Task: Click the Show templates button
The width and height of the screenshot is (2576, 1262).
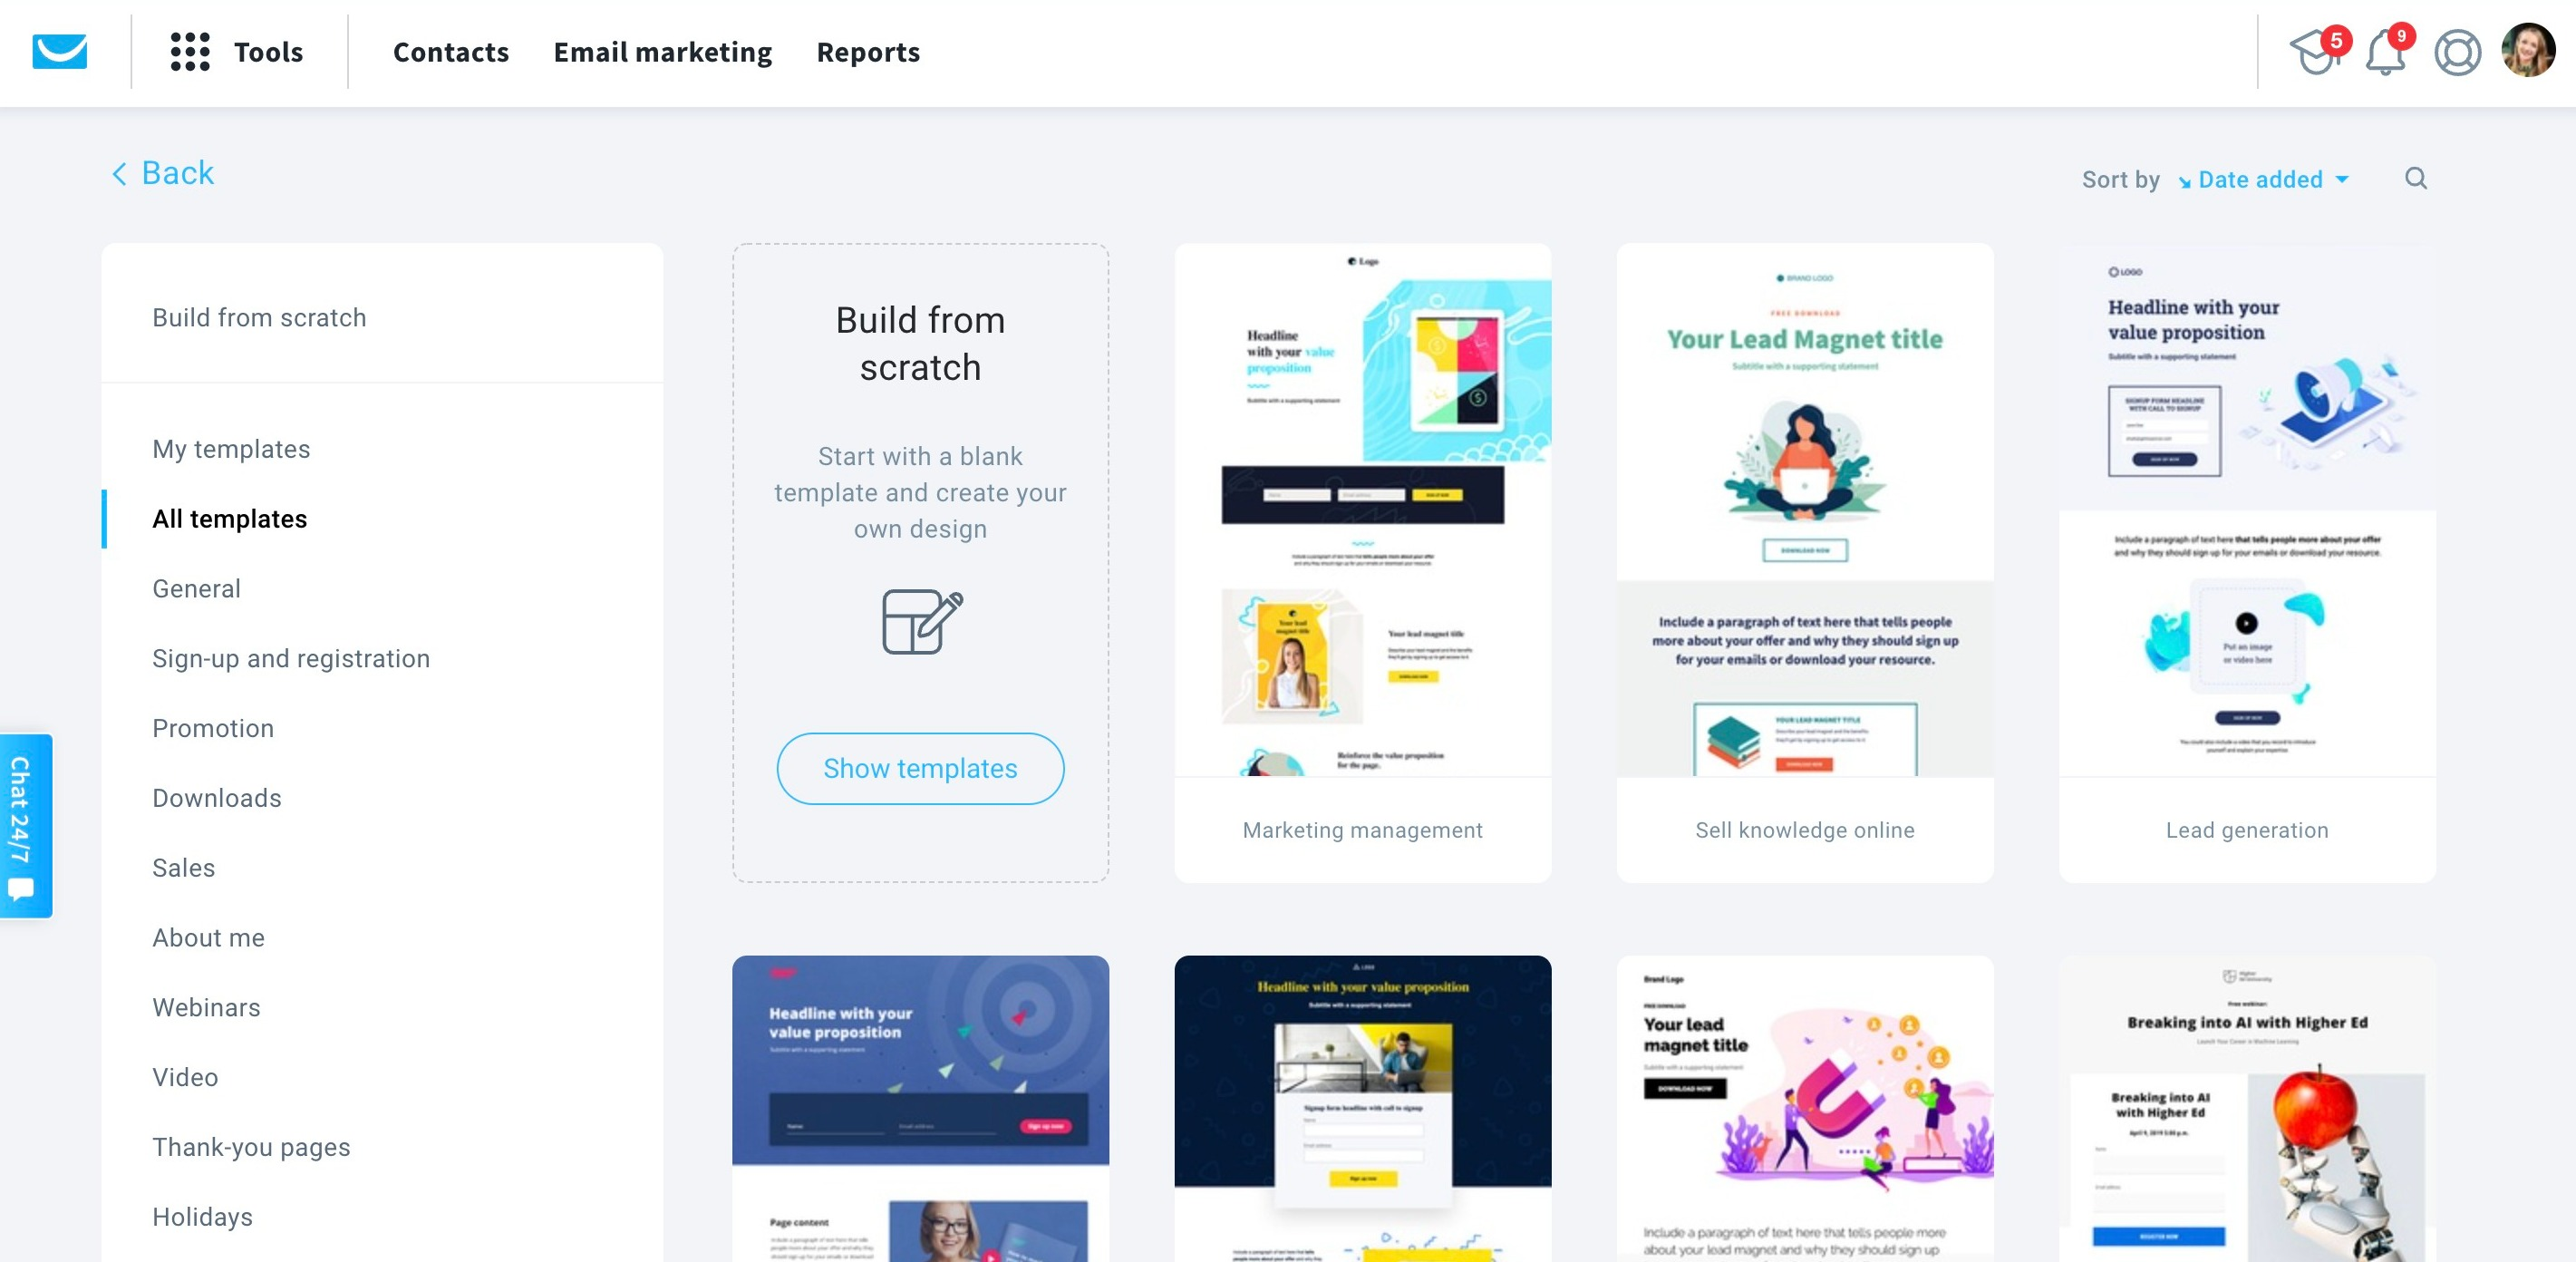Action: click(x=920, y=767)
